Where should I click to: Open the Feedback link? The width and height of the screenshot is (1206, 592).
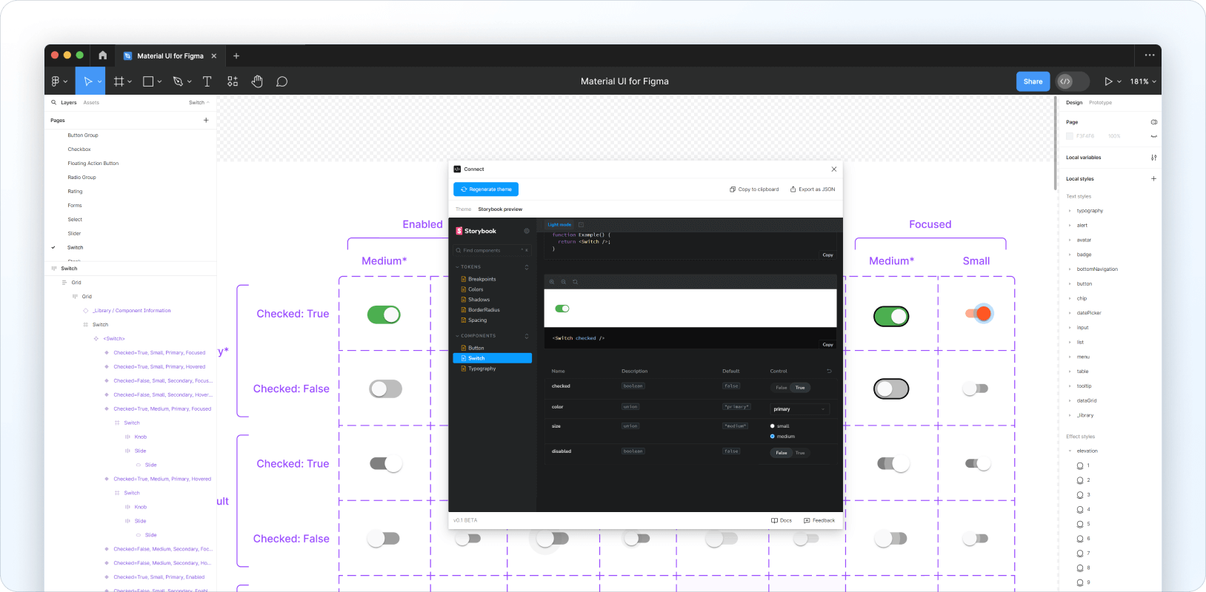click(819, 520)
